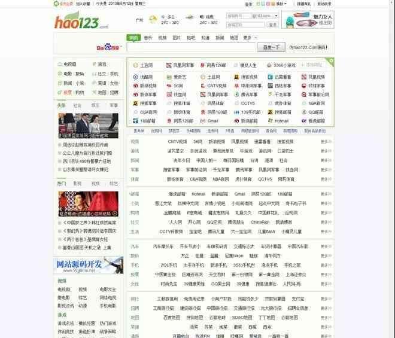This screenshot has height=338, width=395.
Task: Switch to 贴吧 search tab
Action: pos(191,38)
